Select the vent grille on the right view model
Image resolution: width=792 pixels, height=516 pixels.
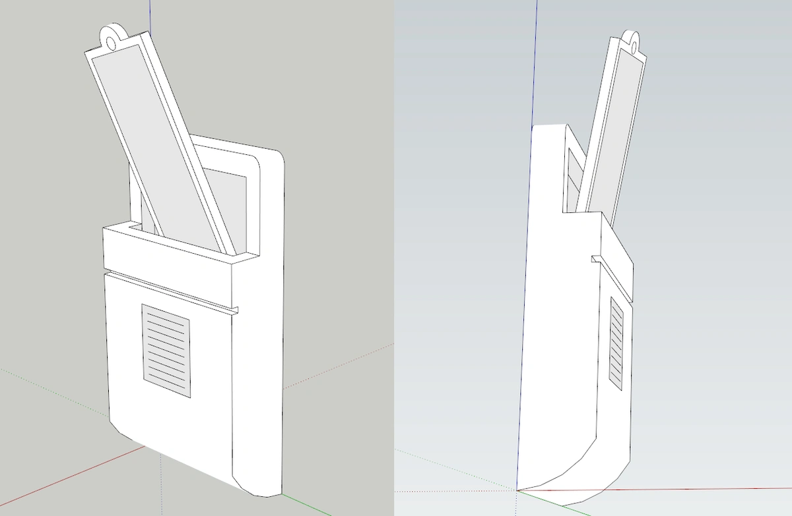click(616, 343)
